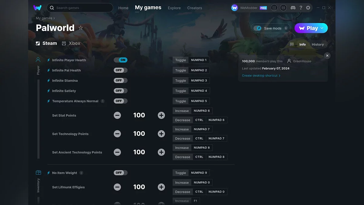Turn off Infinite Player Health toggle
The width and height of the screenshot is (364, 205).
tap(120, 60)
